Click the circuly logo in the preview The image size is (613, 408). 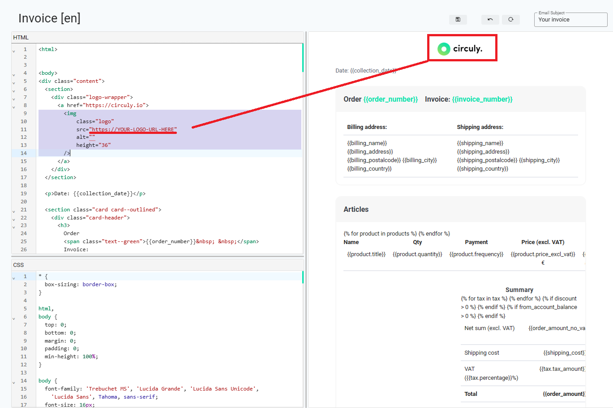point(461,47)
